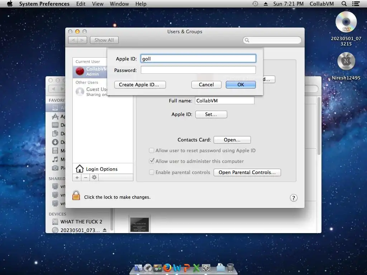The height and width of the screenshot is (275, 367).
Task: Confirm the Apple ID dialog with OK
Action: tap(240, 85)
